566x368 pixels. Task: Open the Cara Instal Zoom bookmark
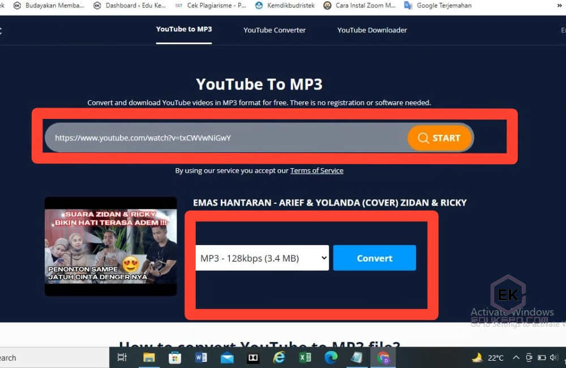click(x=359, y=6)
